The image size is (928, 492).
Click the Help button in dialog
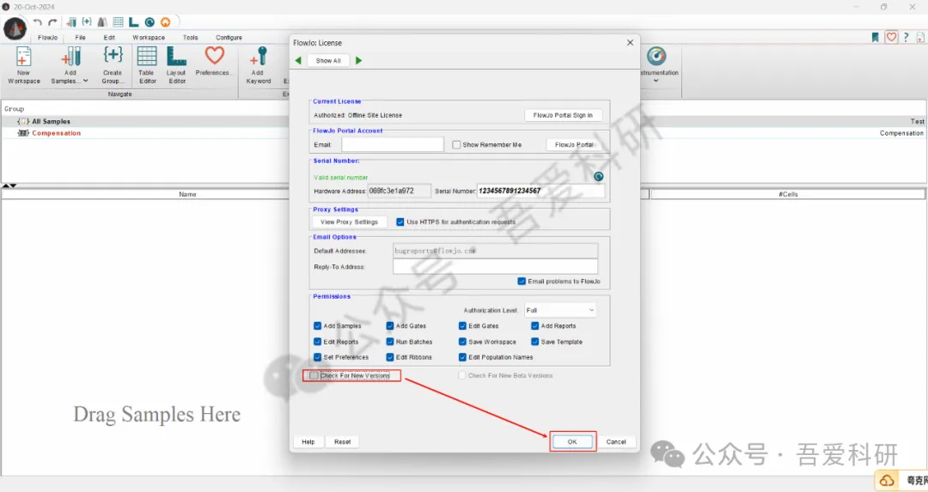(x=308, y=441)
